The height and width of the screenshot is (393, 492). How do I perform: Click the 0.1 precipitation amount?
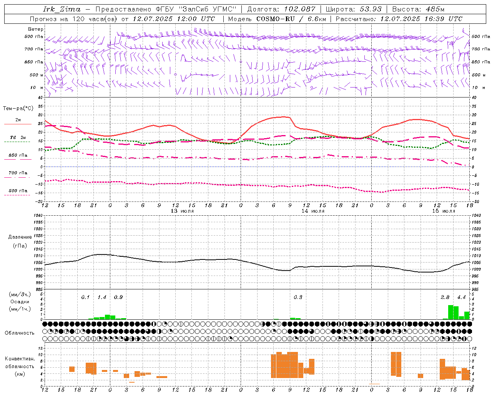[x=85, y=297]
